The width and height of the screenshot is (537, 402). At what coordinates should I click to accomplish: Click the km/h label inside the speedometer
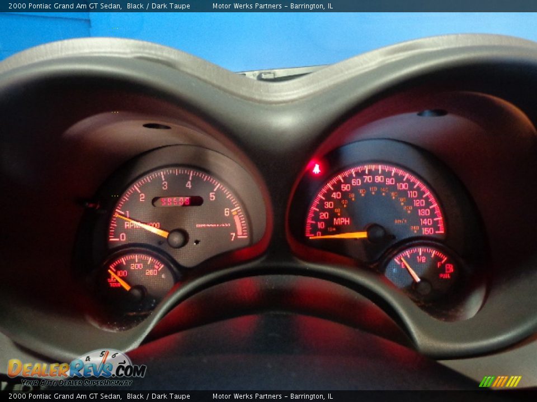tap(399, 222)
